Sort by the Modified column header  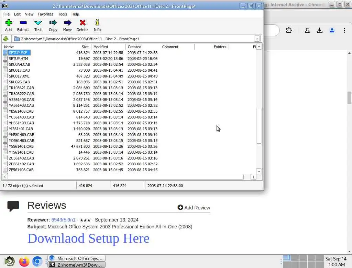[x=108, y=47]
